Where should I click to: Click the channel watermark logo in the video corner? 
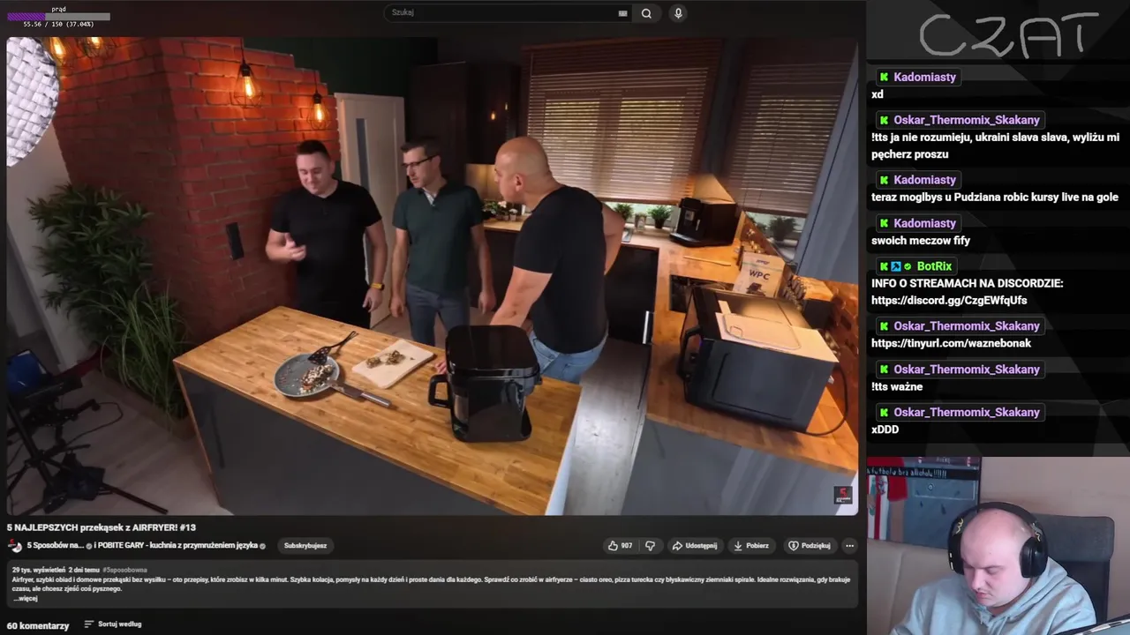pyautogui.click(x=842, y=495)
